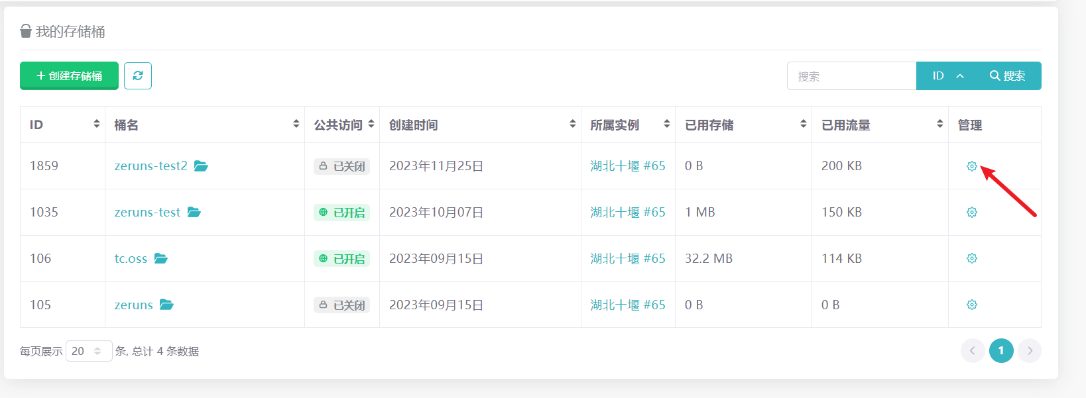Click used traffic value 150 KB

(841, 212)
